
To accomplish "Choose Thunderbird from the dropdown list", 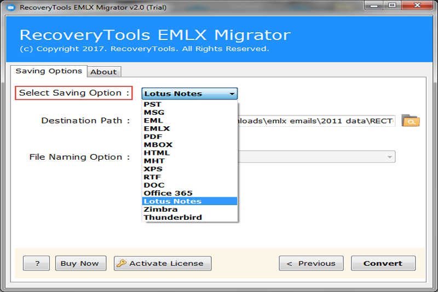I will [189, 217].
